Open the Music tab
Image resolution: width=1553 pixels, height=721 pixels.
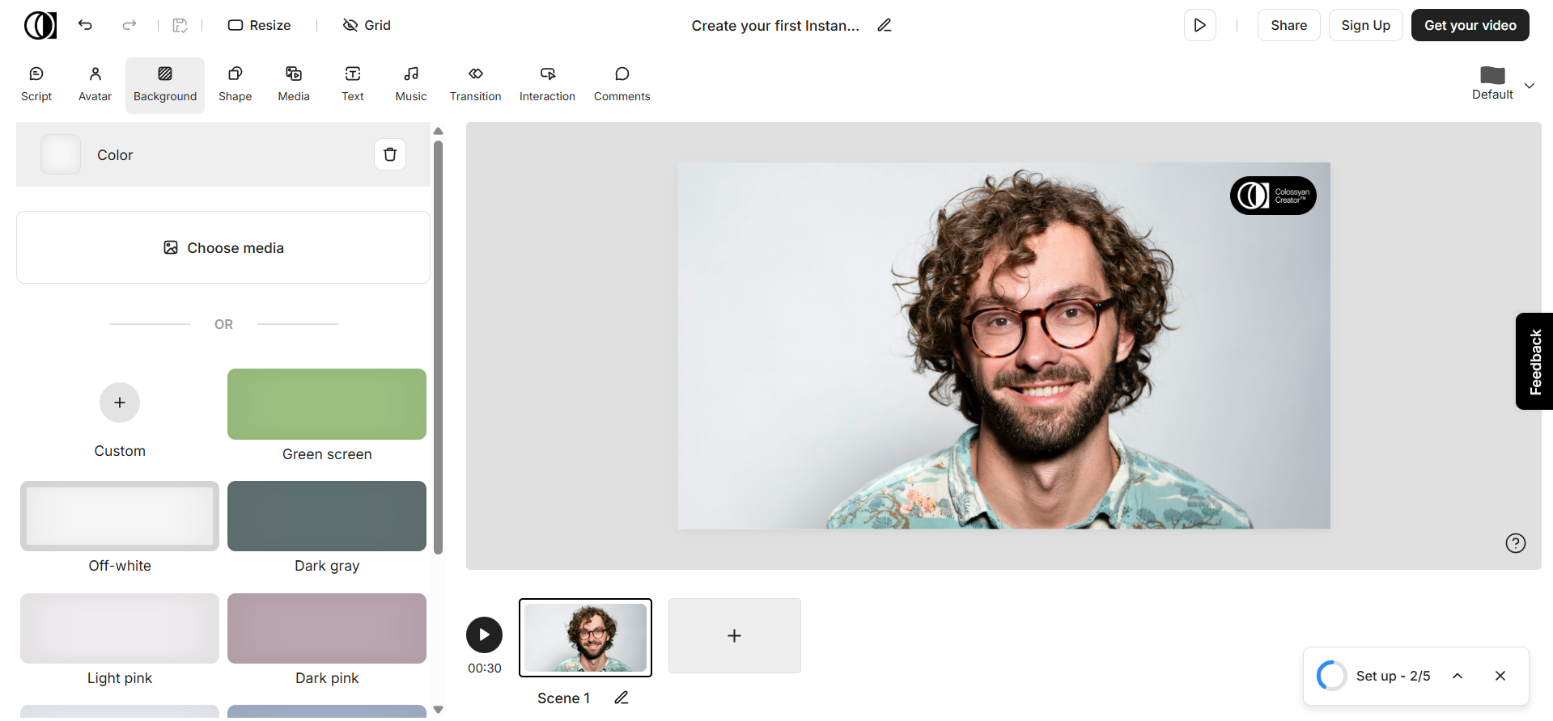411,85
